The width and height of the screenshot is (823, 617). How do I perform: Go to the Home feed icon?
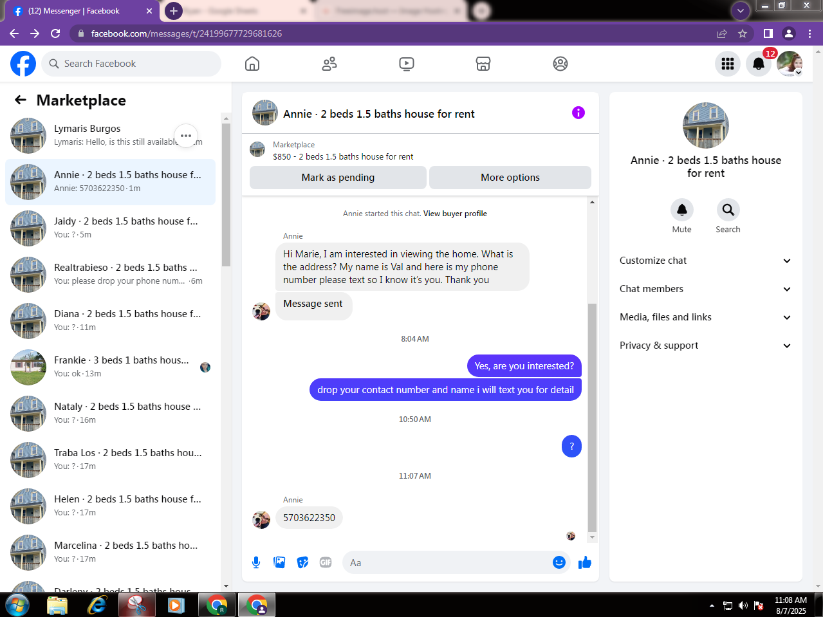pos(252,64)
